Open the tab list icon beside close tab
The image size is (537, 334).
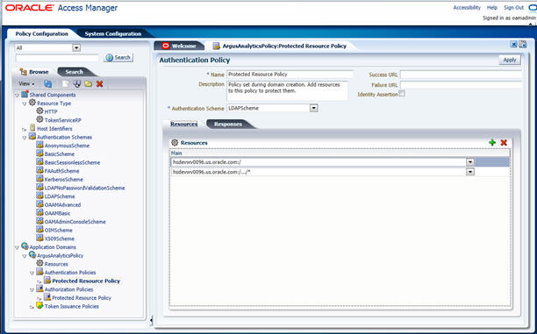pos(523,44)
